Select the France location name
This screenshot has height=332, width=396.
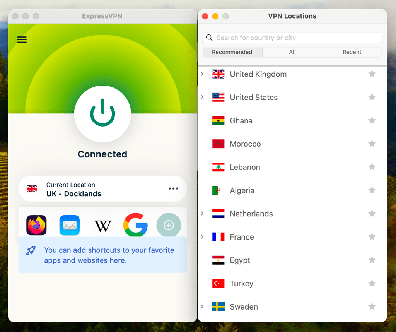pyautogui.click(x=242, y=237)
